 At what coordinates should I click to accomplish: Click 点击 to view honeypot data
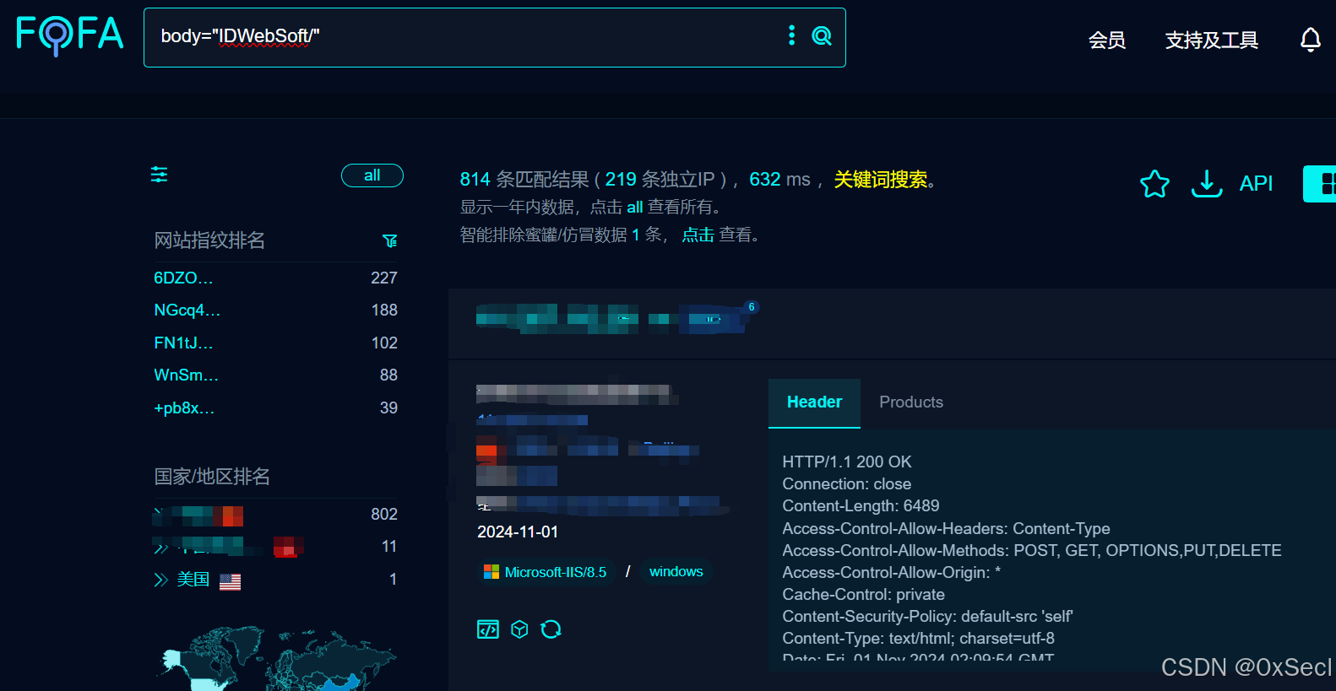click(698, 235)
